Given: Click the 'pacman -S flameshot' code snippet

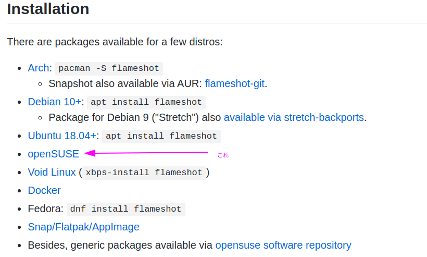Looking at the screenshot, I should pyautogui.click(x=109, y=68).
